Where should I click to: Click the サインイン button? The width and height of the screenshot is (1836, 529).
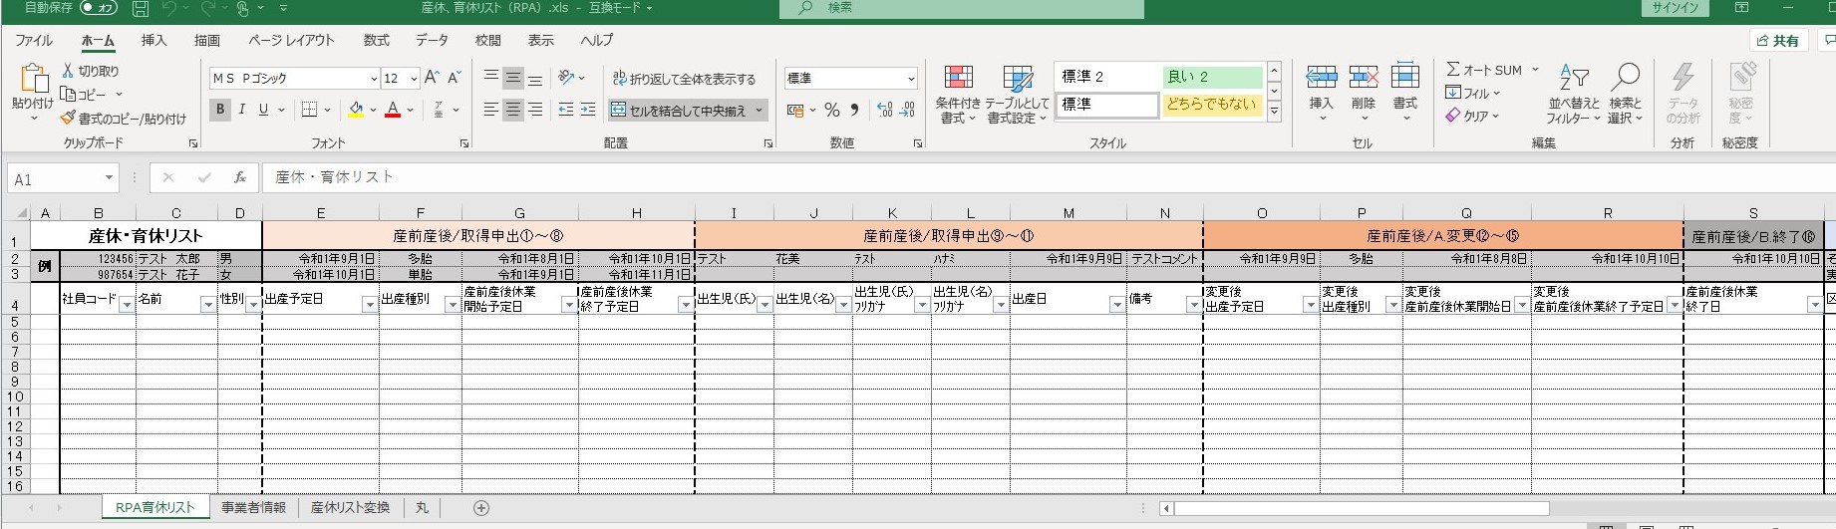tap(1676, 8)
